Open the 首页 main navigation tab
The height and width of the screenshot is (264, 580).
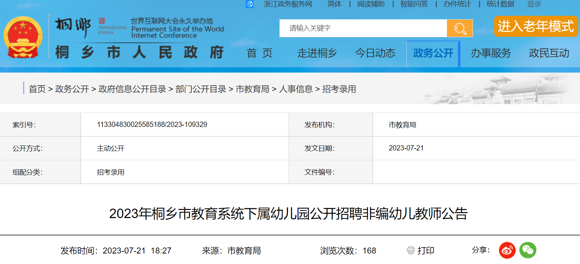click(259, 53)
